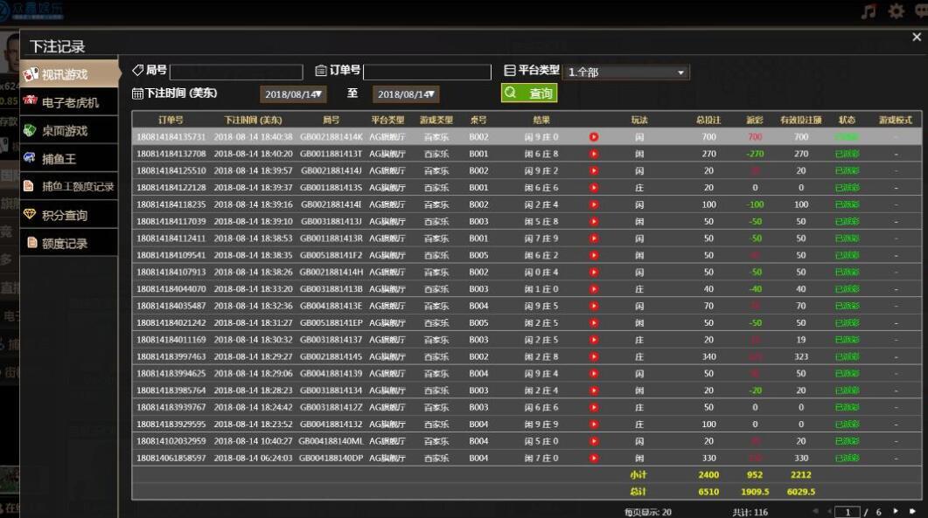Click the 有效投注额 column header

click(x=801, y=120)
